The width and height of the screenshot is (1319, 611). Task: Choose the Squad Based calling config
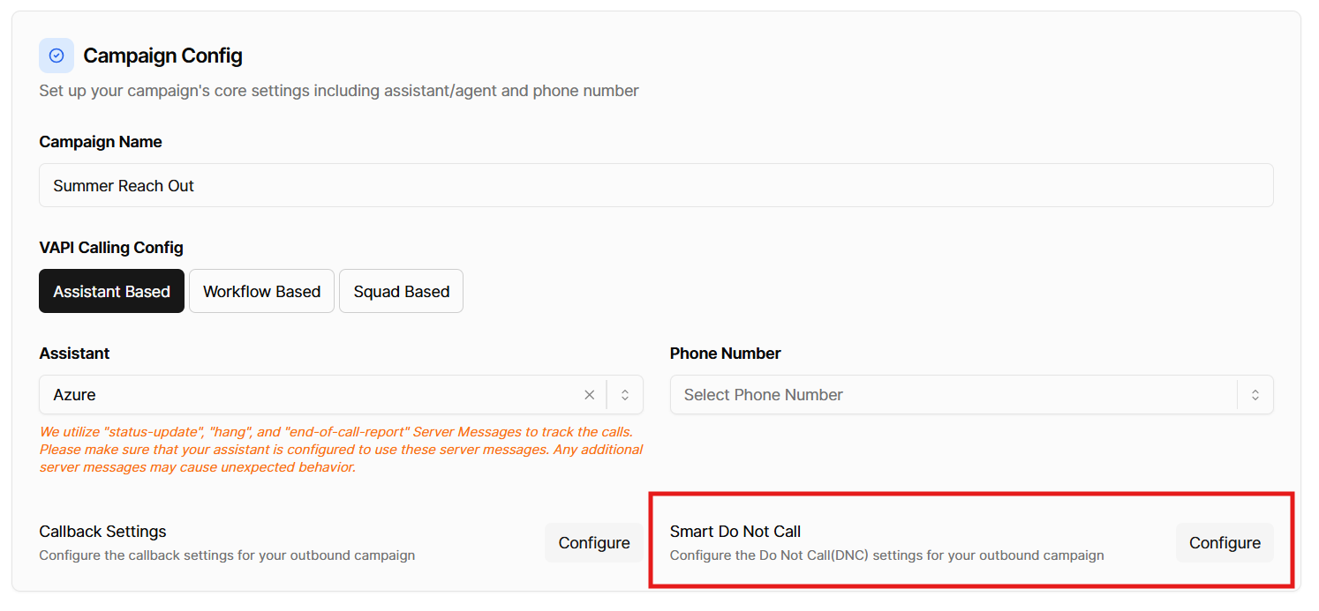click(401, 291)
